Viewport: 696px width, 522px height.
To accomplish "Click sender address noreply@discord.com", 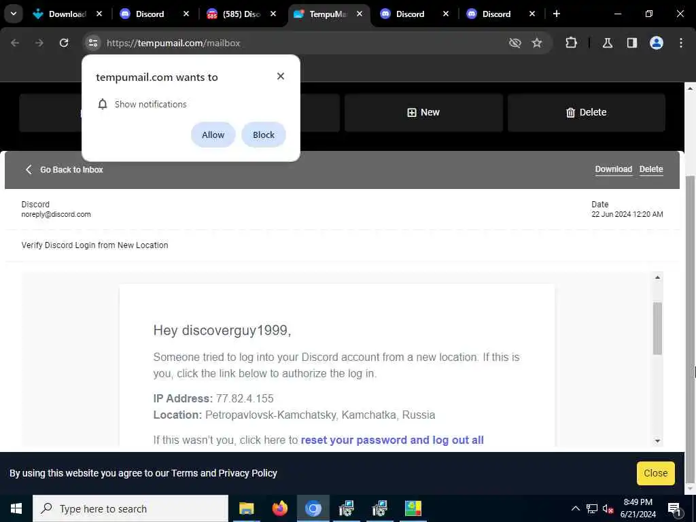I will pos(56,214).
